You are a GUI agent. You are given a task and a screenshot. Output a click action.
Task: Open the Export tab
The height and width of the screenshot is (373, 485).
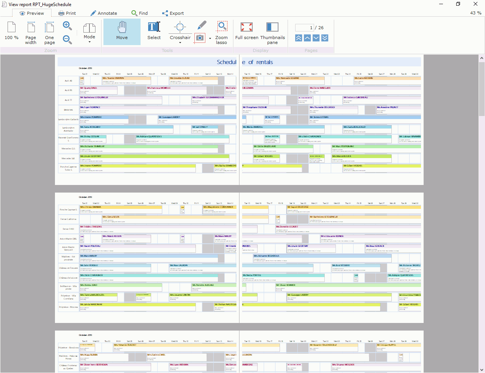coord(173,13)
